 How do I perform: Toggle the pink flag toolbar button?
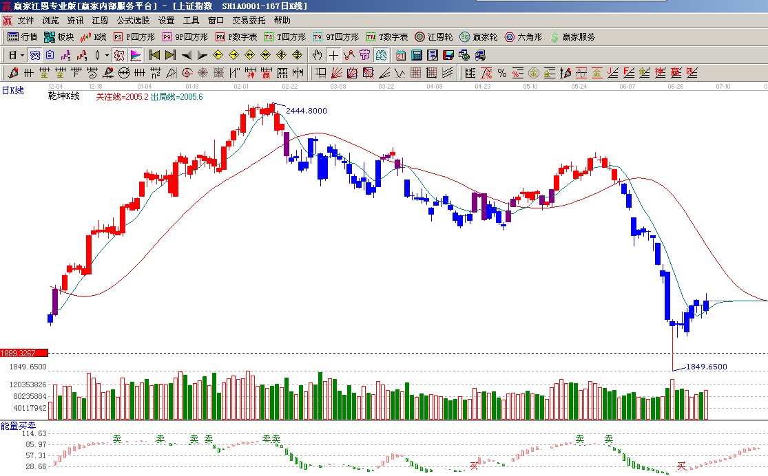(136, 55)
